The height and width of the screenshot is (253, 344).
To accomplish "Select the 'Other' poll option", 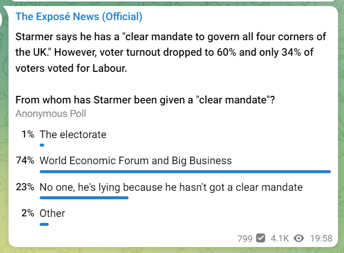I will coord(52,213).
